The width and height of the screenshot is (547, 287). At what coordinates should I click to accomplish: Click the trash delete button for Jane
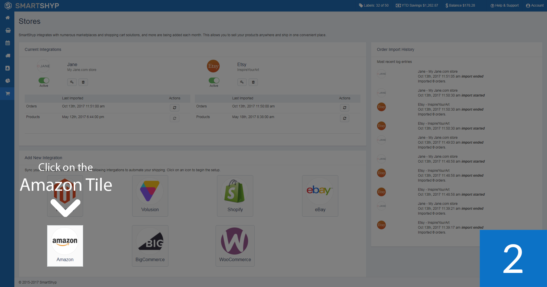(x=83, y=82)
